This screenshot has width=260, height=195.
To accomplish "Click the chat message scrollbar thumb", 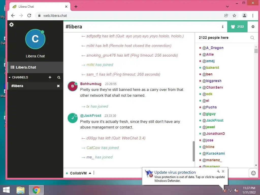I will 193,151.
